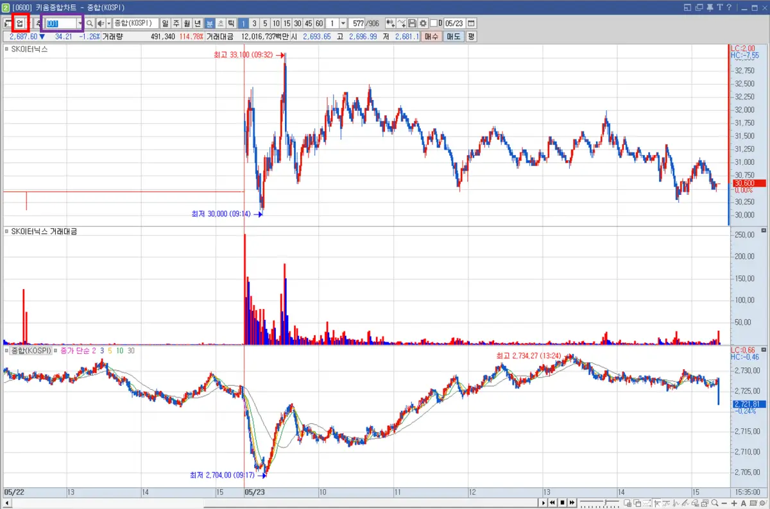Choose the 1-minute interval button
The width and height of the screenshot is (770, 509).
(x=243, y=23)
